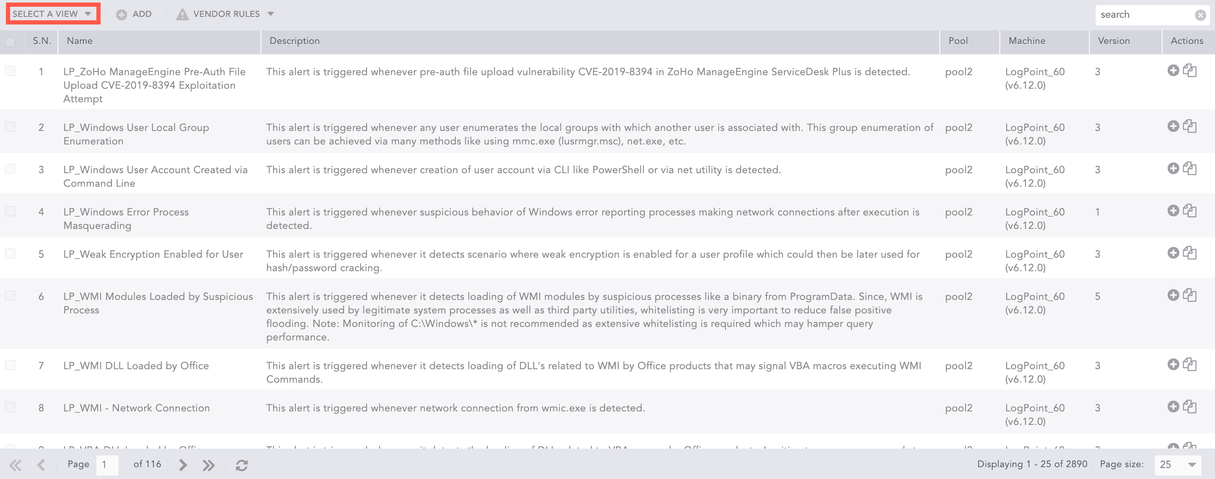Open the Select a View dropdown
Screen dimensions: 1215x479
click(x=52, y=14)
